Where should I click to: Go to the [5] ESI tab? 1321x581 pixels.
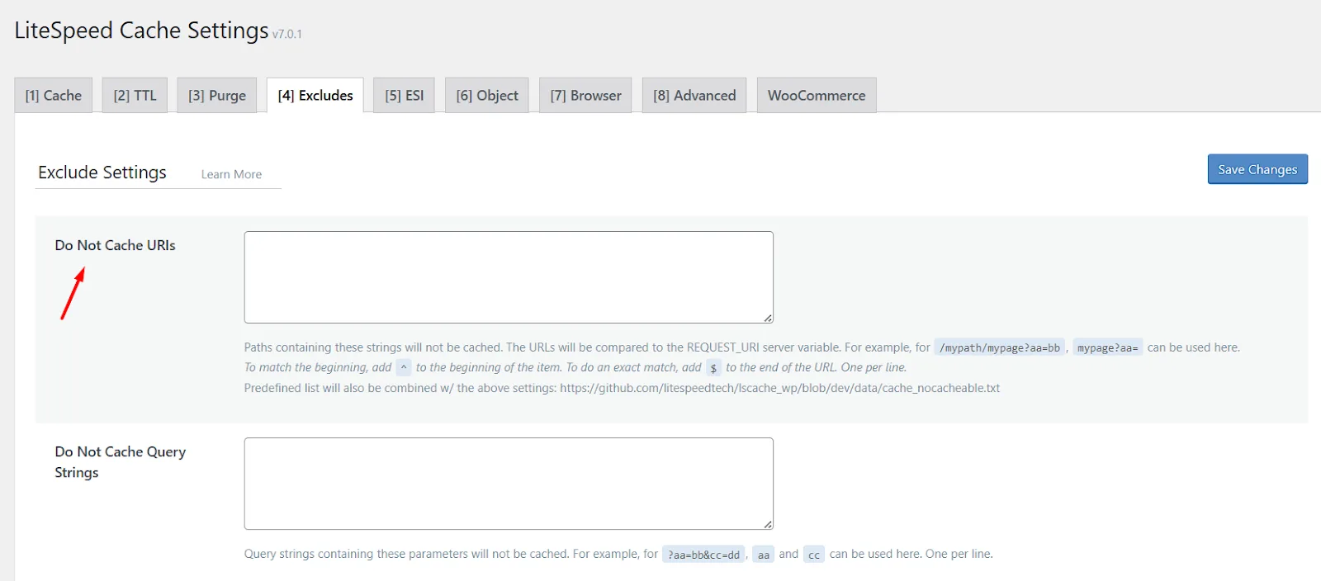click(x=404, y=95)
